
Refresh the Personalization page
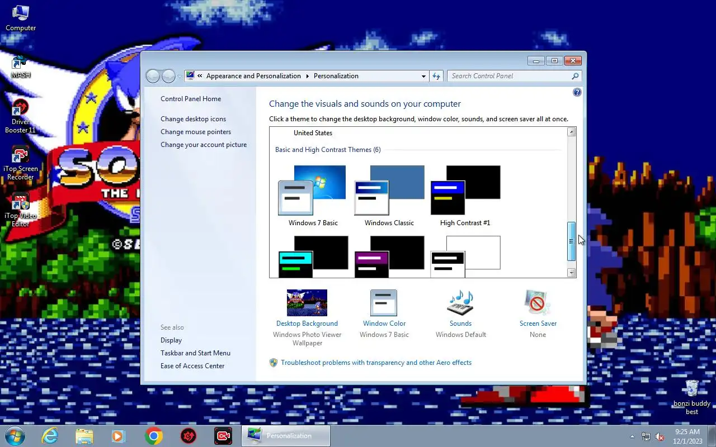click(436, 76)
